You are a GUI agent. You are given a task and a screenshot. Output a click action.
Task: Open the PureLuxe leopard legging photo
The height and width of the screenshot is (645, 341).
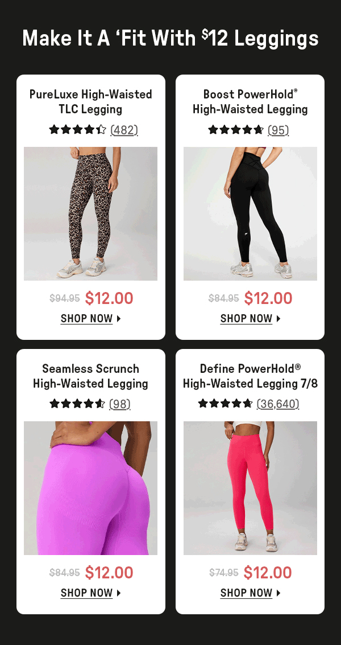pyautogui.click(x=90, y=213)
